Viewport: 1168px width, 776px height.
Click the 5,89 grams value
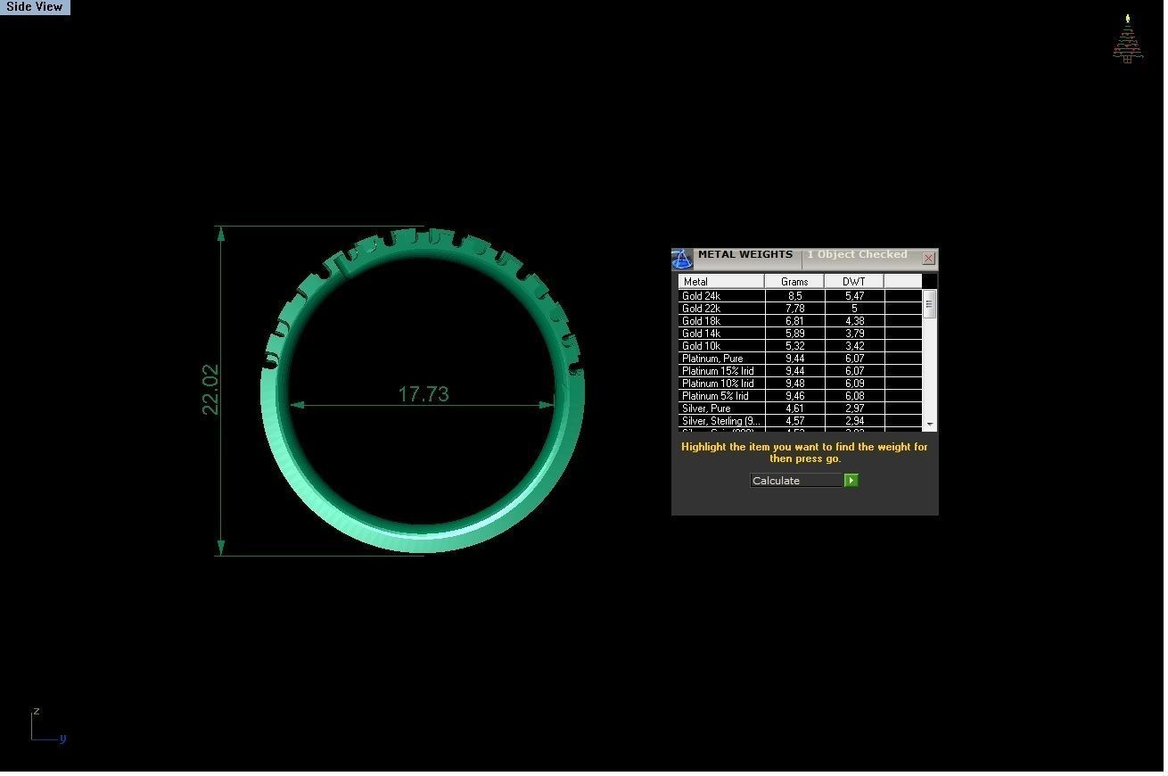[x=794, y=334]
